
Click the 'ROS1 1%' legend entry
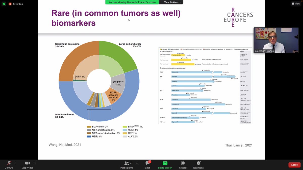(130, 130)
